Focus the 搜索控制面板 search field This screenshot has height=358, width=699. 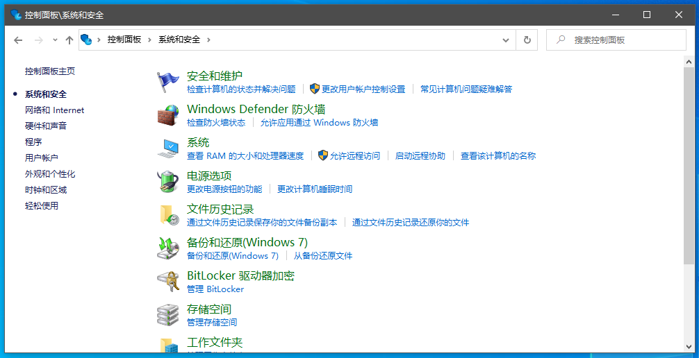coord(616,40)
